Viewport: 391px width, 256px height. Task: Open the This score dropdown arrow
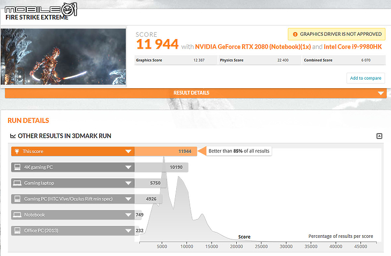(128, 151)
